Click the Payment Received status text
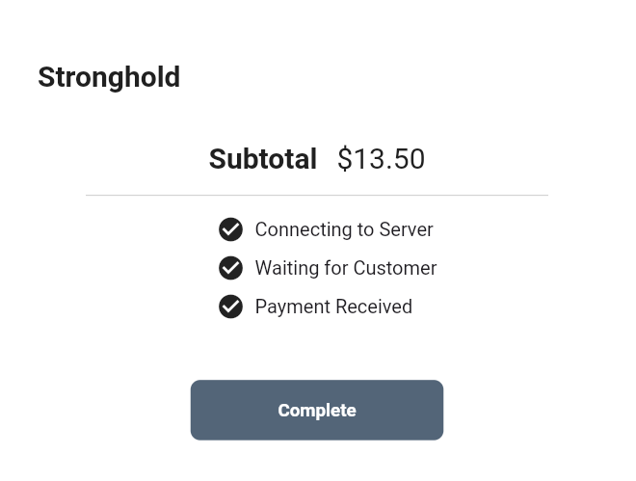This screenshot has width=636, height=481. pos(333,307)
